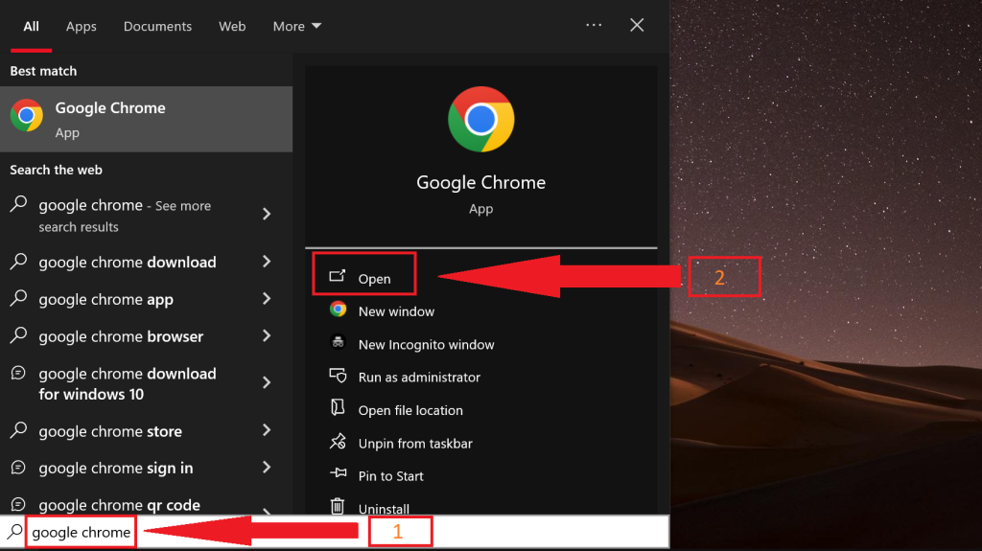
Task: Click the google chrome sign in suggestion
Action: tap(116, 468)
